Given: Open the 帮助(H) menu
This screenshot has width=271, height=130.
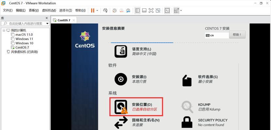Looking at the screenshot, I should [x=80, y=10].
